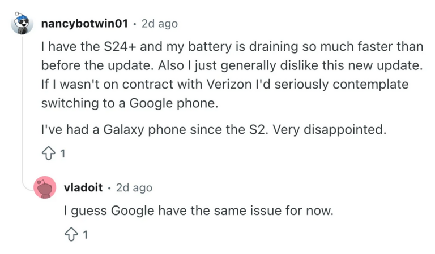Open permalink from nancybotwin01's 2d ago timestamp
The height and width of the screenshot is (254, 435).
click(160, 24)
